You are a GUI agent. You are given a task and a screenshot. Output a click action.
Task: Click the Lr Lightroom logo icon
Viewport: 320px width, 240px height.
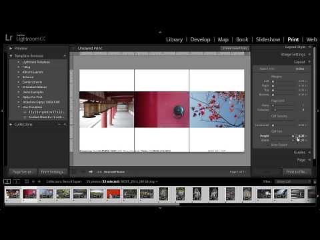(9, 37)
